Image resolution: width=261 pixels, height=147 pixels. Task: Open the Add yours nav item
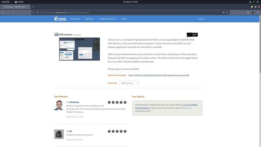89,19
